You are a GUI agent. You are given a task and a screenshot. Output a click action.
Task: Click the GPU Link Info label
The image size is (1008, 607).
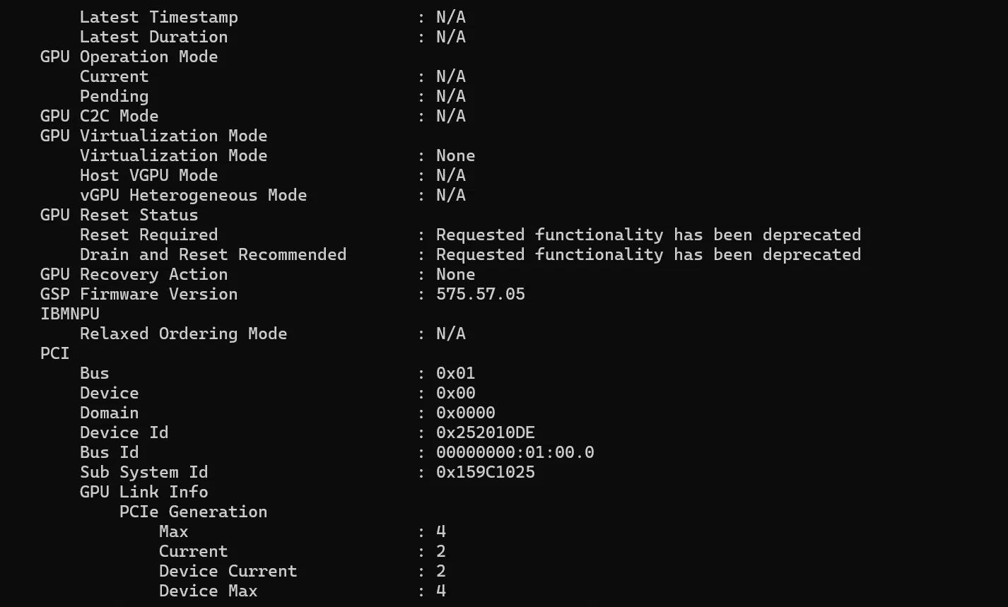tap(143, 492)
